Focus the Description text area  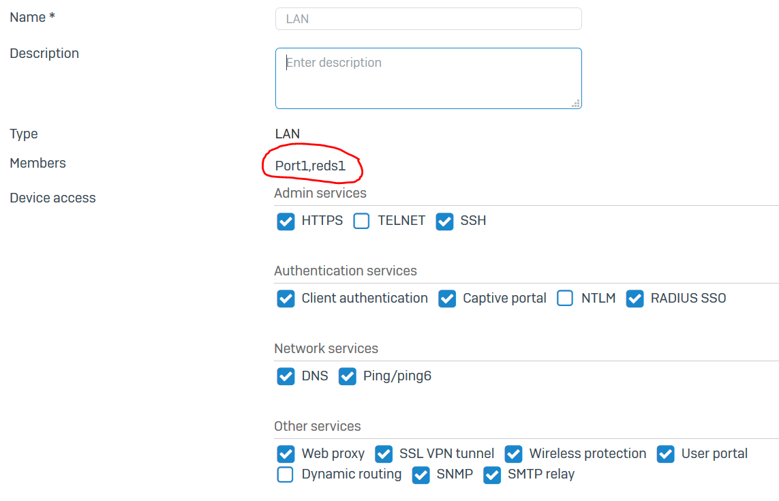[428, 78]
